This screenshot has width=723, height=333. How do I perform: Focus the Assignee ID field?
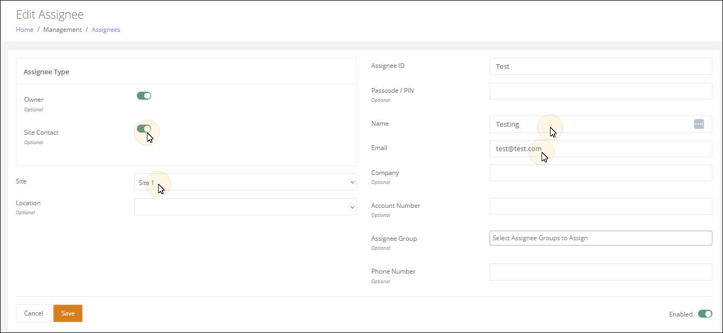(600, 66)
